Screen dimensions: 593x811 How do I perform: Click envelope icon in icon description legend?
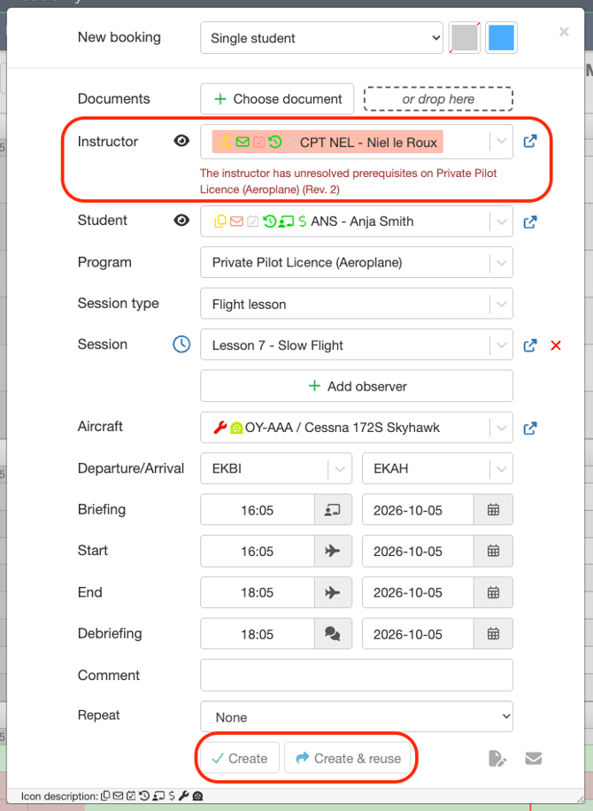coord(119,796)
